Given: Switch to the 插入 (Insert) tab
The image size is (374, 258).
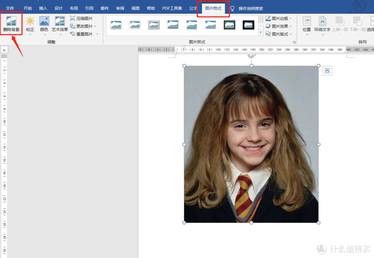Looking at the screenshot, I should click(43, 8).
